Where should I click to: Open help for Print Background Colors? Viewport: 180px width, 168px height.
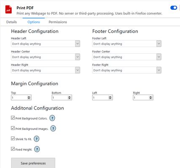tap(52, 118)
